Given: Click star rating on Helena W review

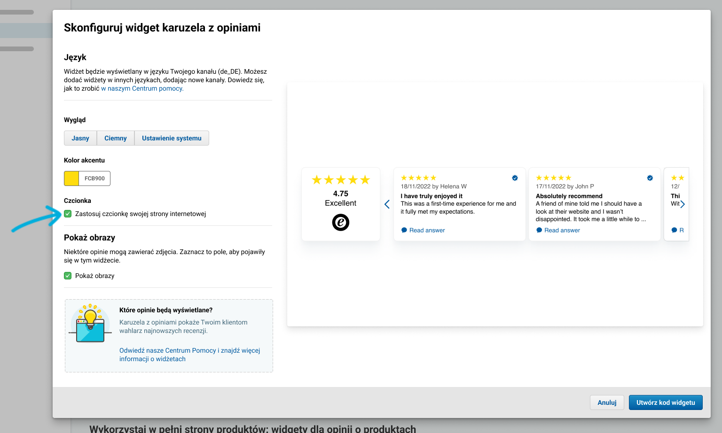Looking at the screenshot, I should [x=418, y=178].
